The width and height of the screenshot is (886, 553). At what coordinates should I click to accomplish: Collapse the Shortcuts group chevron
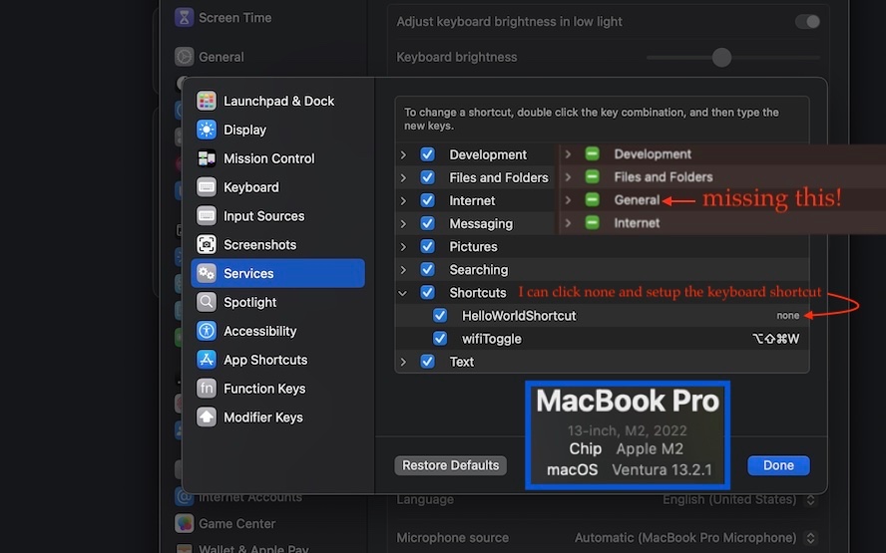[x=403, y=293]
